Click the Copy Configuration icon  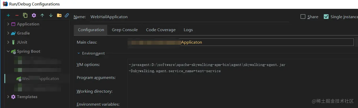point(25,16)
